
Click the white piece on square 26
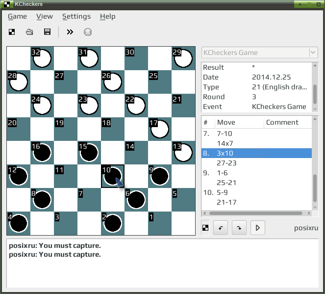pyautogui.click(x=113, y=82)
